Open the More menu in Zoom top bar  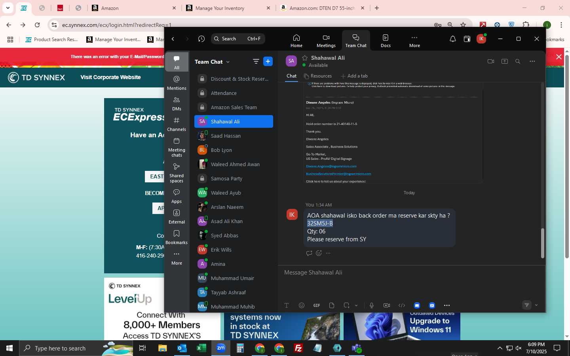pos(414,41)
